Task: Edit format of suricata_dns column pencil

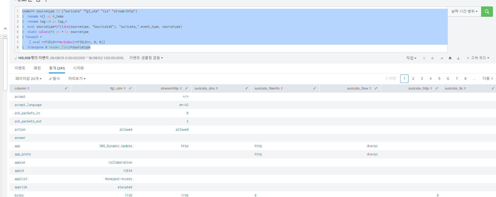Action: coord(246,88)
